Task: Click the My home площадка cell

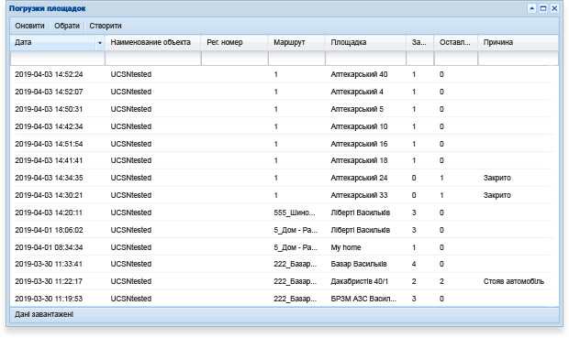Action: (x=346, y=247)
